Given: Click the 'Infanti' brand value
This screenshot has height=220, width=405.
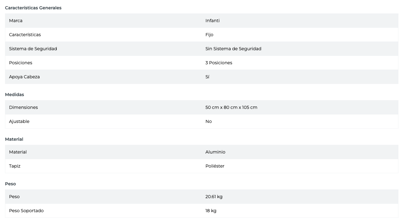Looking at the screenshot, I should (212, 21).
